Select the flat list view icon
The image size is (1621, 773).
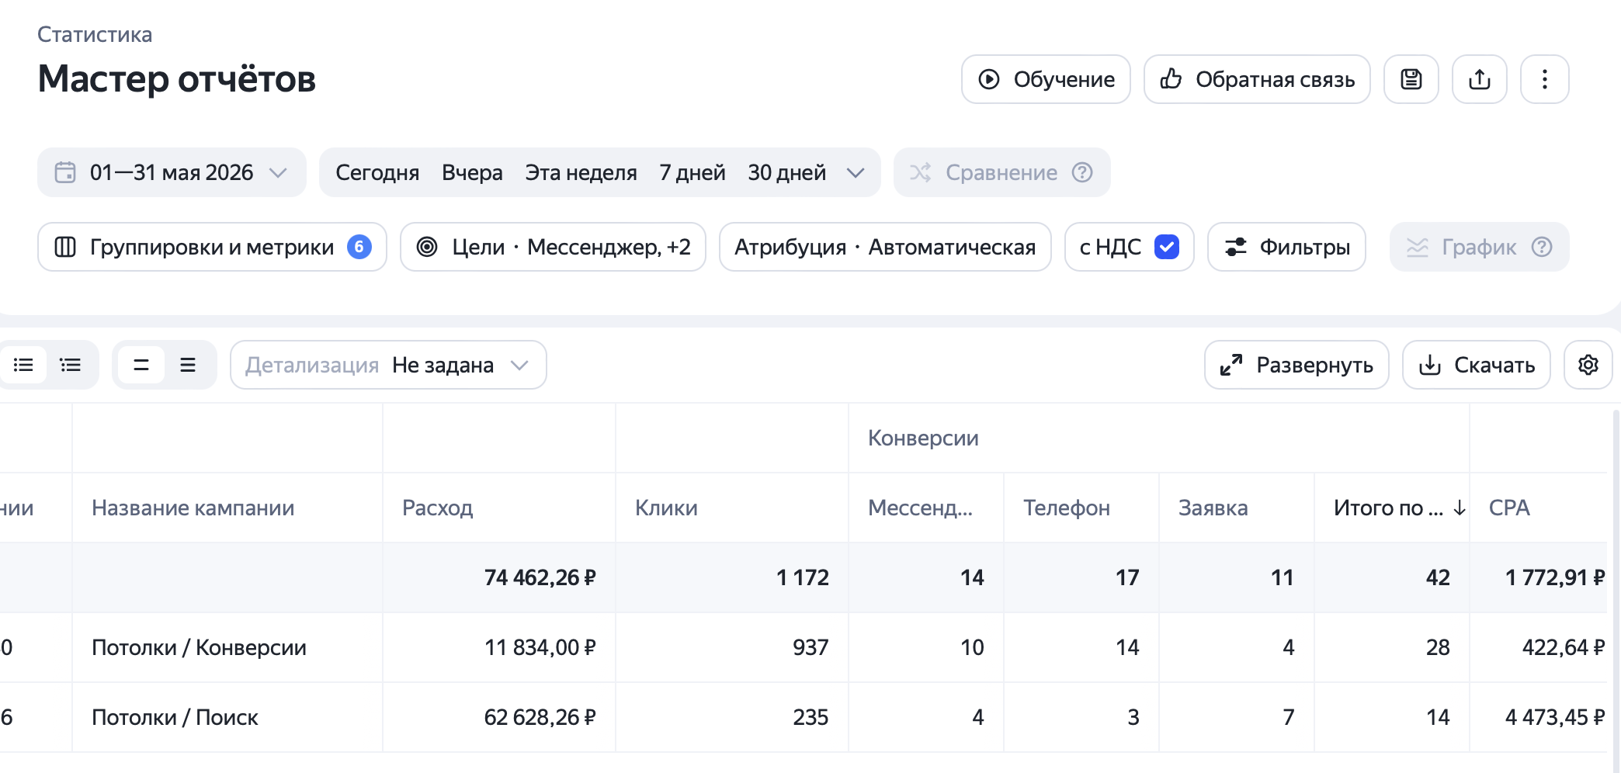23,365
